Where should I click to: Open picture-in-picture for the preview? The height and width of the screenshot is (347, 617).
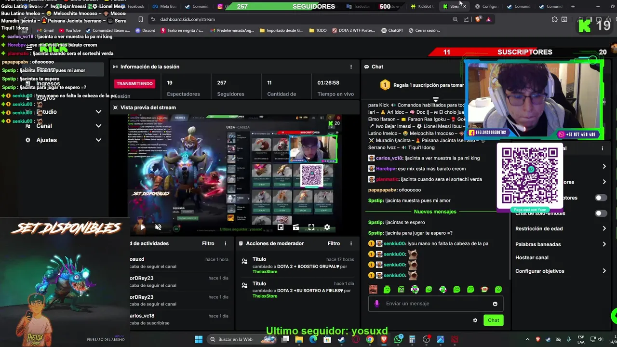pyautogui.click(x=281, y=227)
